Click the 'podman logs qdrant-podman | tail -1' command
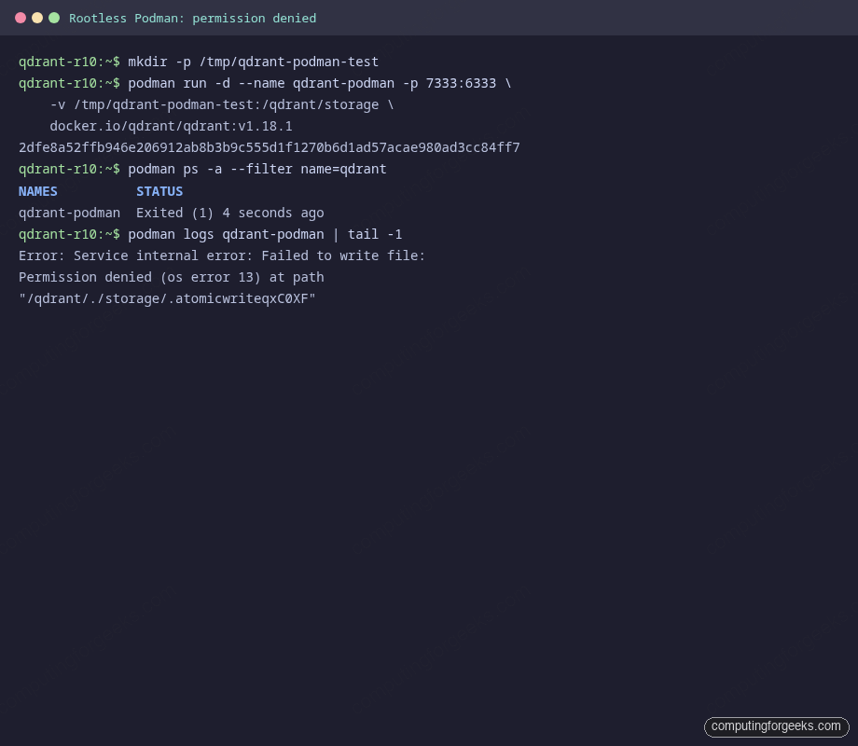858x746 pixels. point(265,234)
